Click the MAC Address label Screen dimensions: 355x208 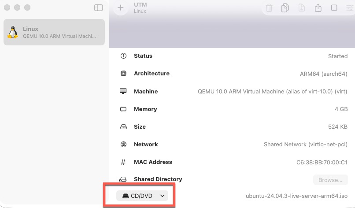[153, 162]
